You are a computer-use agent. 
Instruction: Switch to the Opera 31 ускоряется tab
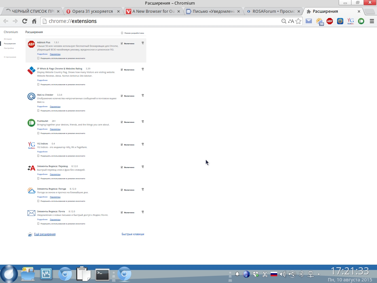click(x=93, y=11)
